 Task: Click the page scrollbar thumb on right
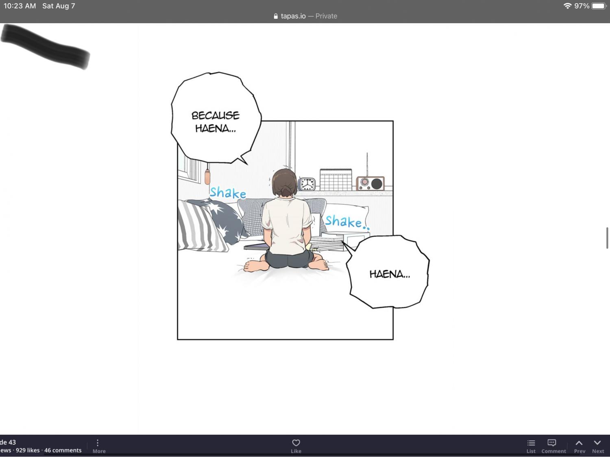click(607, 238)
